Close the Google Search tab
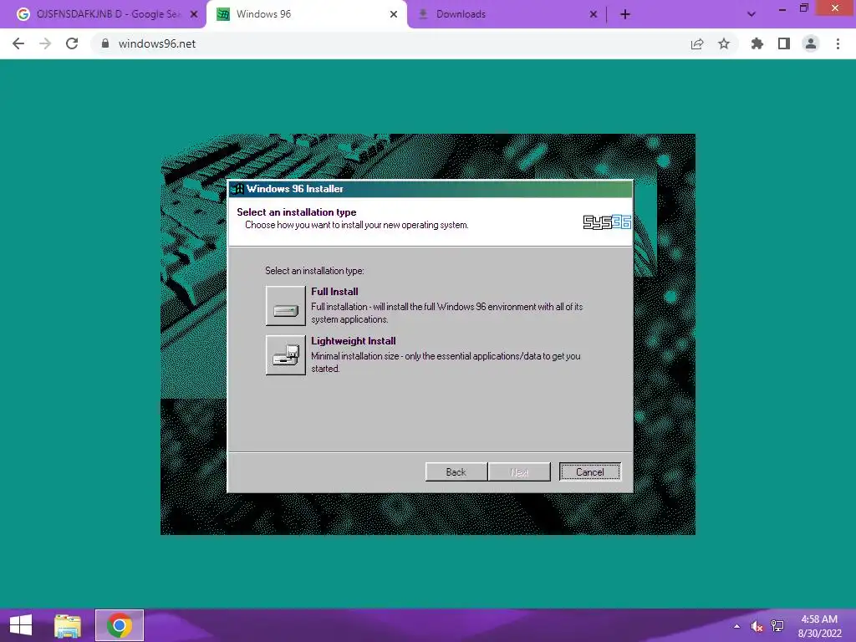856x642 pixels. pos(194,14)
